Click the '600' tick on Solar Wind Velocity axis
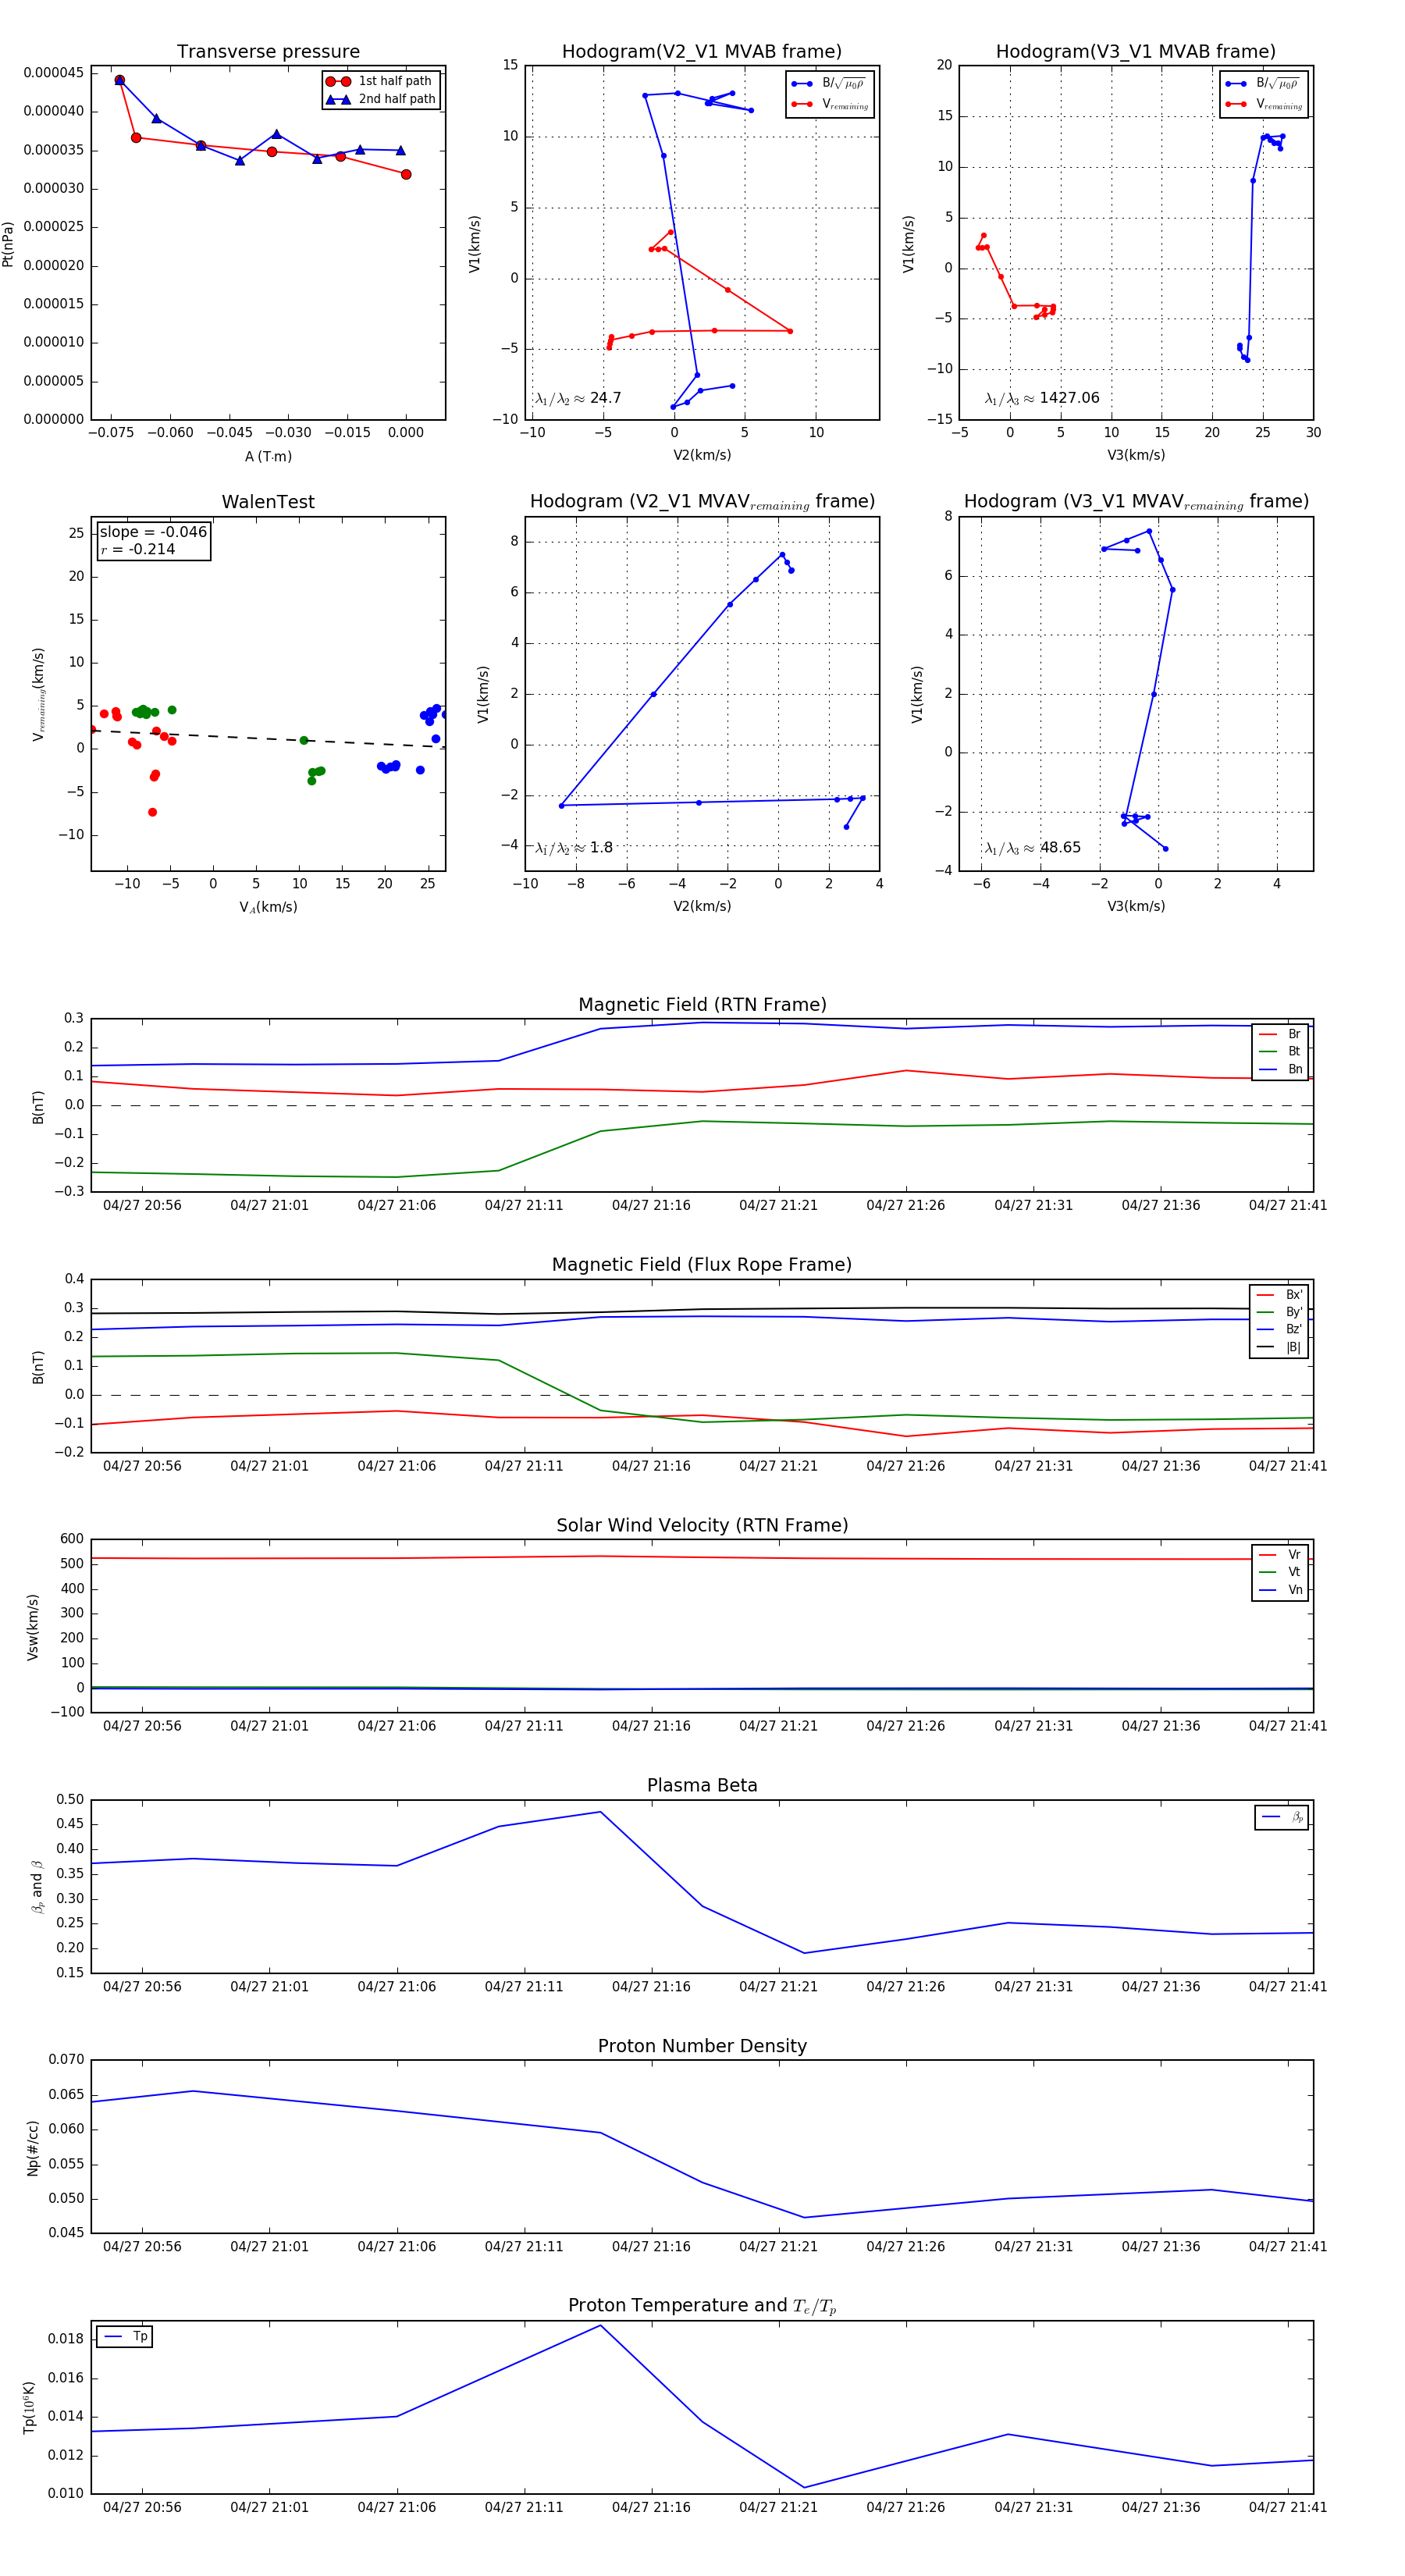This screenshot has width=1405, height=2576. pos(72,1539)
